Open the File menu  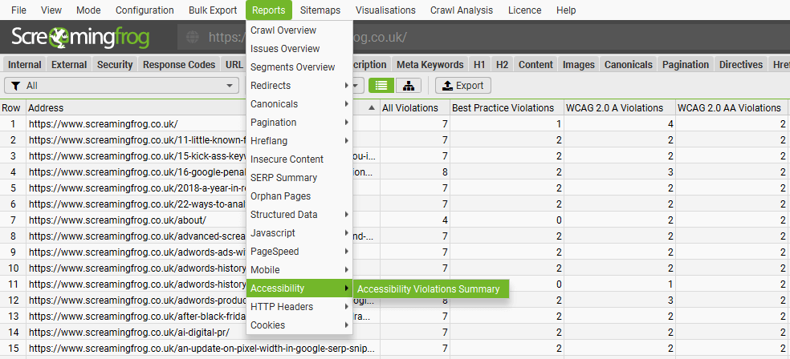point(18,10)
